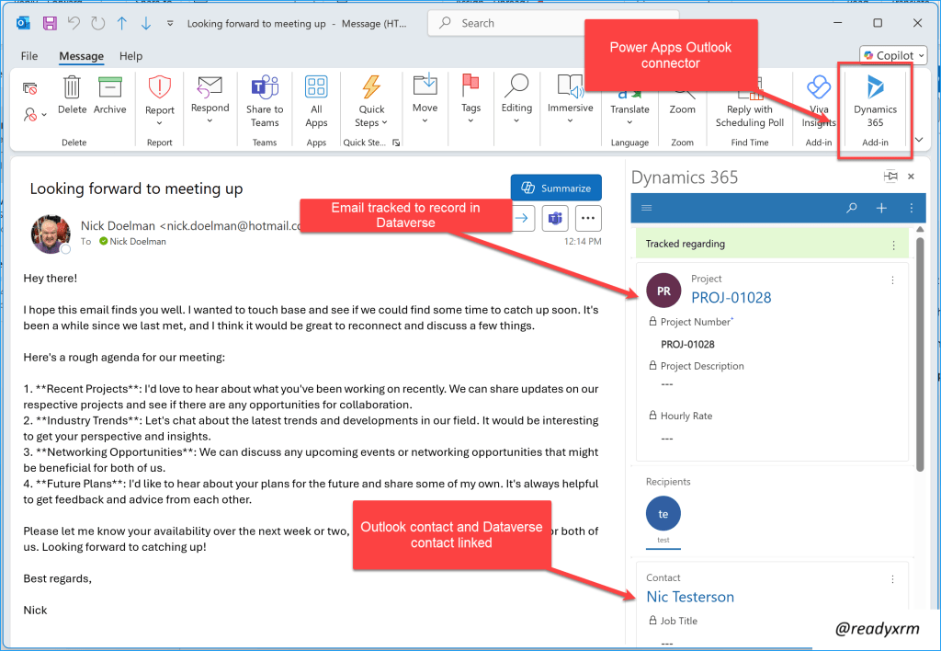
Task: Open the Nic Testerson contact link
Action: click(690, 597)
